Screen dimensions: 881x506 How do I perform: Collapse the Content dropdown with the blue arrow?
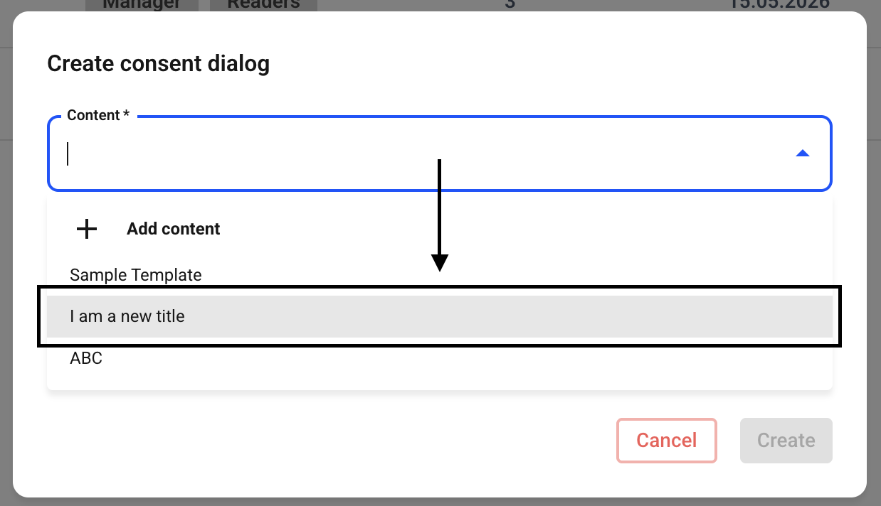(802, 154)
